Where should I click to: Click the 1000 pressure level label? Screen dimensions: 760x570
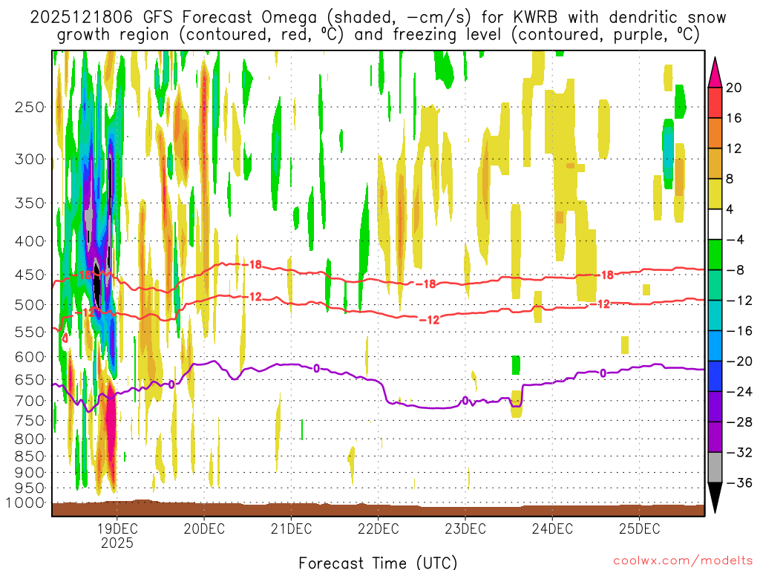tap(25, 503)
